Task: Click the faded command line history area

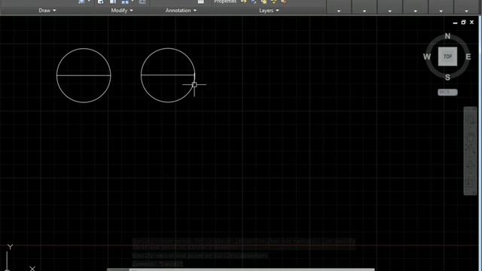Action: 243,252
